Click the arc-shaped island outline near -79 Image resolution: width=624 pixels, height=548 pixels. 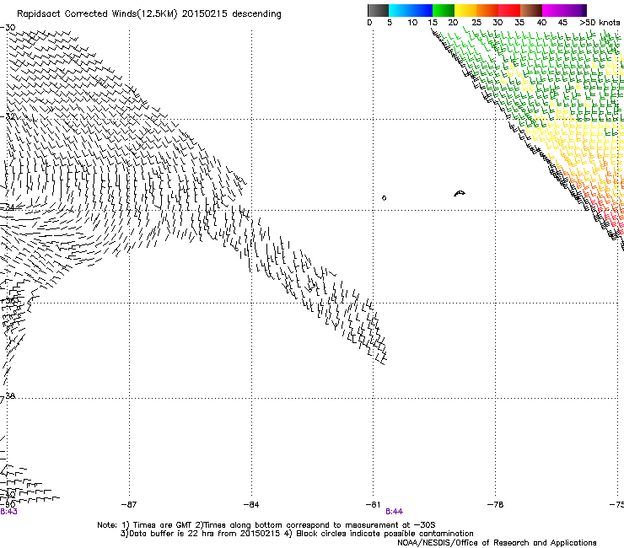pos(460,193)
